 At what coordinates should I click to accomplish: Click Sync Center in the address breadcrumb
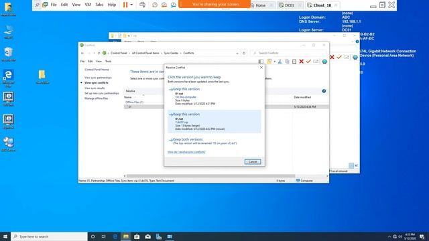171,53
